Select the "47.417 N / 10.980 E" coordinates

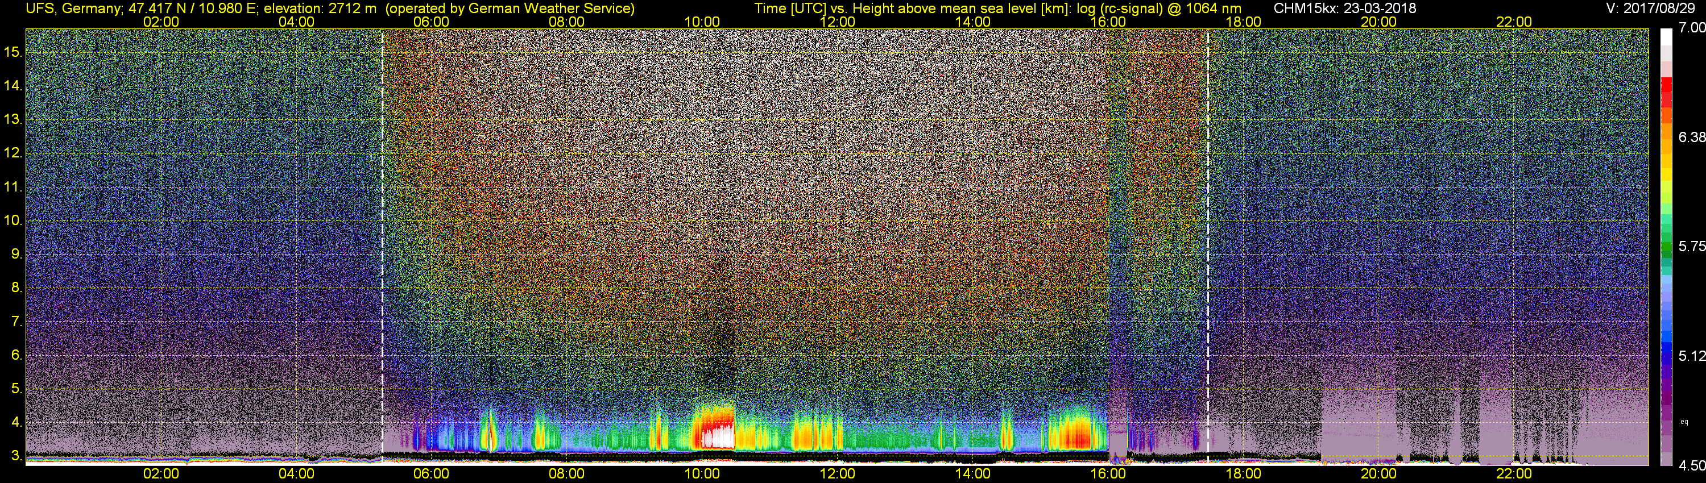coord(192,9)
